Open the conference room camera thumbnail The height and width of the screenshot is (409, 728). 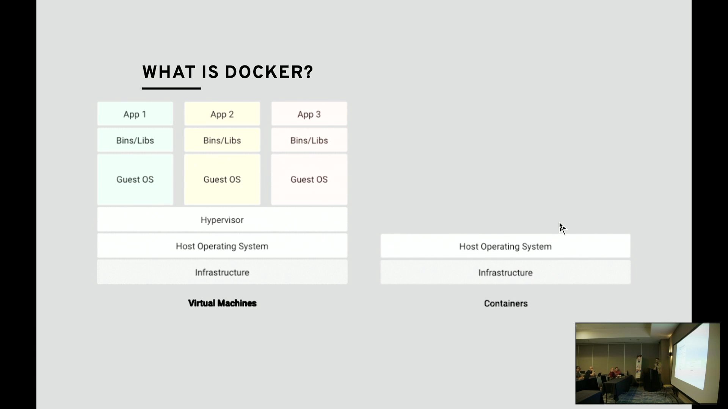[x=648, y=364]
